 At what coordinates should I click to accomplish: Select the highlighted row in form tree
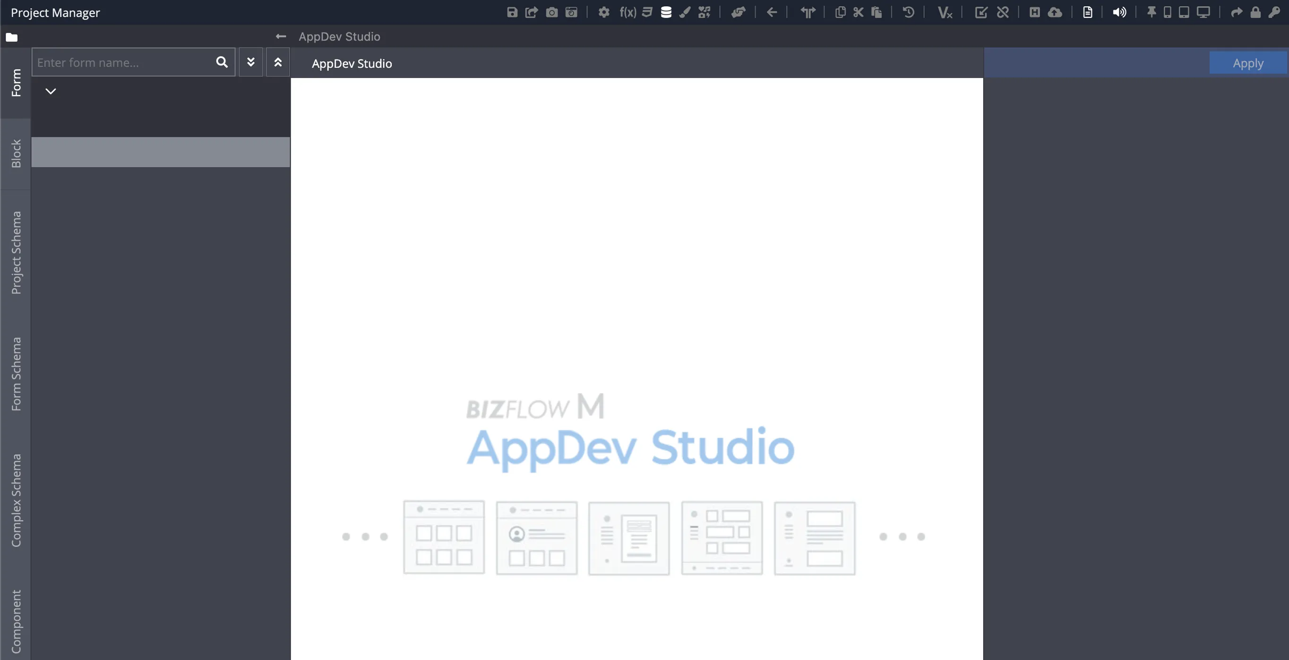[x=161, y=152]
